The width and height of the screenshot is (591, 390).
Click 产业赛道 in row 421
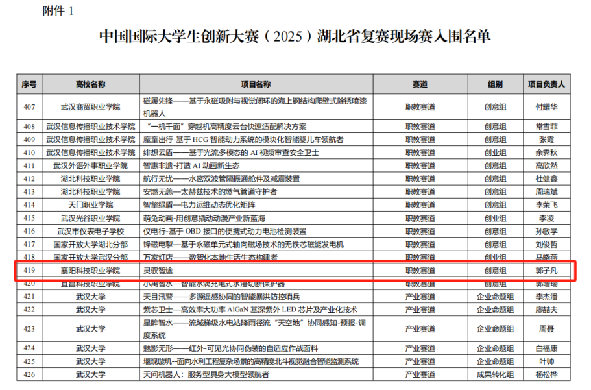420,297
